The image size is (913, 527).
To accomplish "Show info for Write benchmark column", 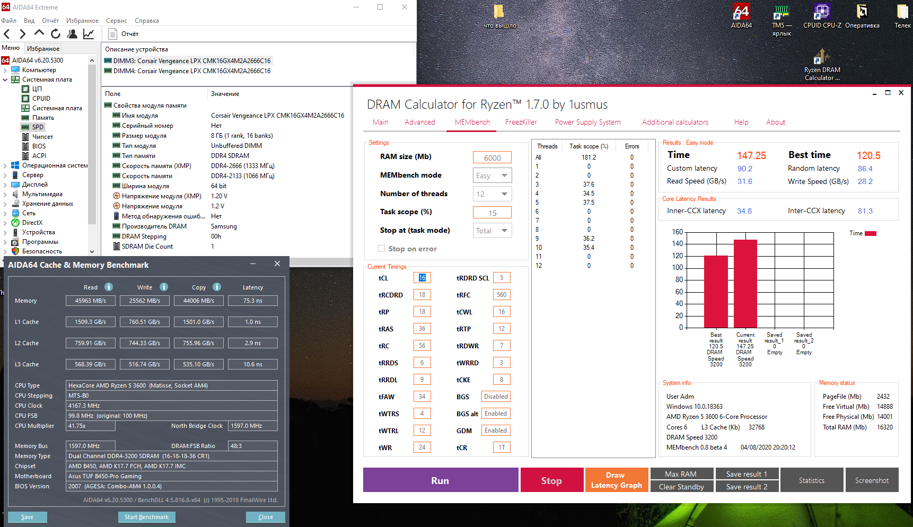I will pyautogui.click(x=164, y=287).
